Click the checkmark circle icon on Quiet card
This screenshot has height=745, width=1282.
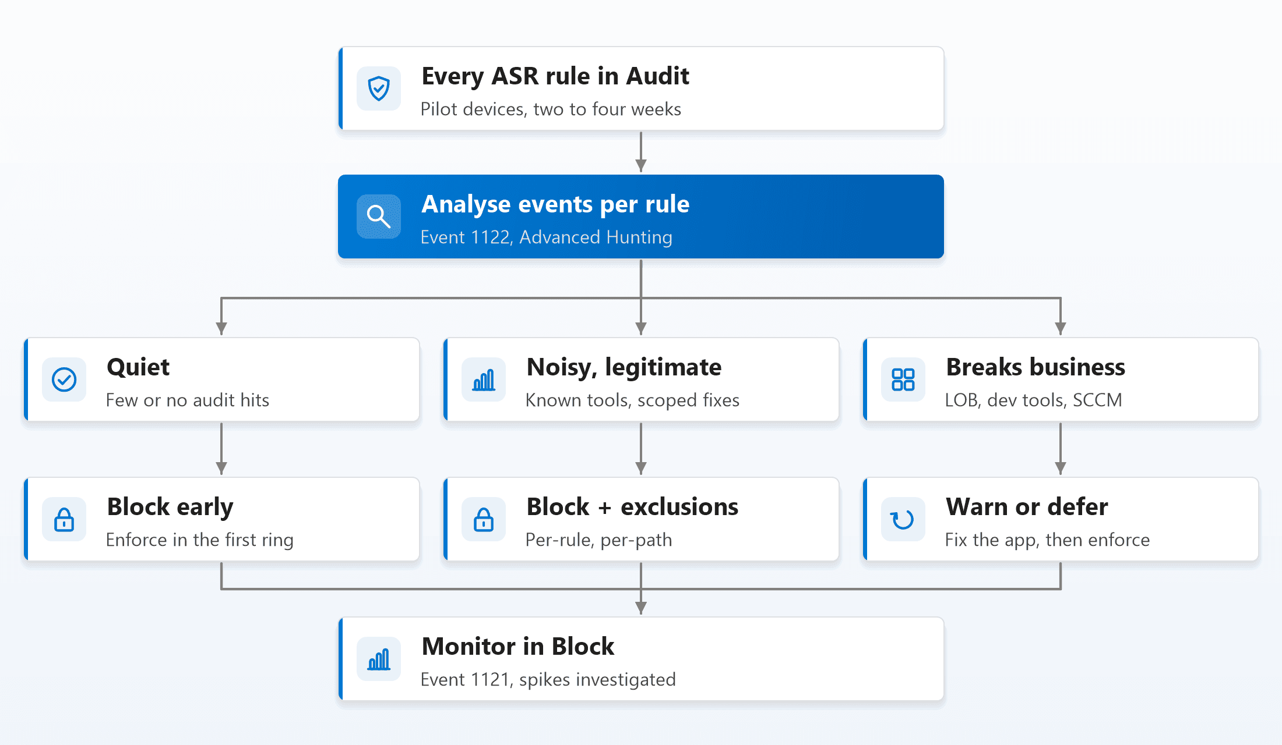(x=64, y=379)
